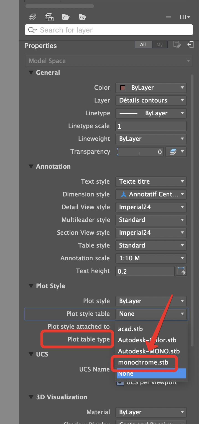Click the exit Properties panel icon
The image size is (199, 424).
coord(191,44)
